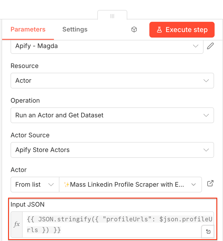Image resolution: width=223 pixels, height=241 pixels.
Task: Expand the chevron on the Actor Source field
Action: [206, 150]
